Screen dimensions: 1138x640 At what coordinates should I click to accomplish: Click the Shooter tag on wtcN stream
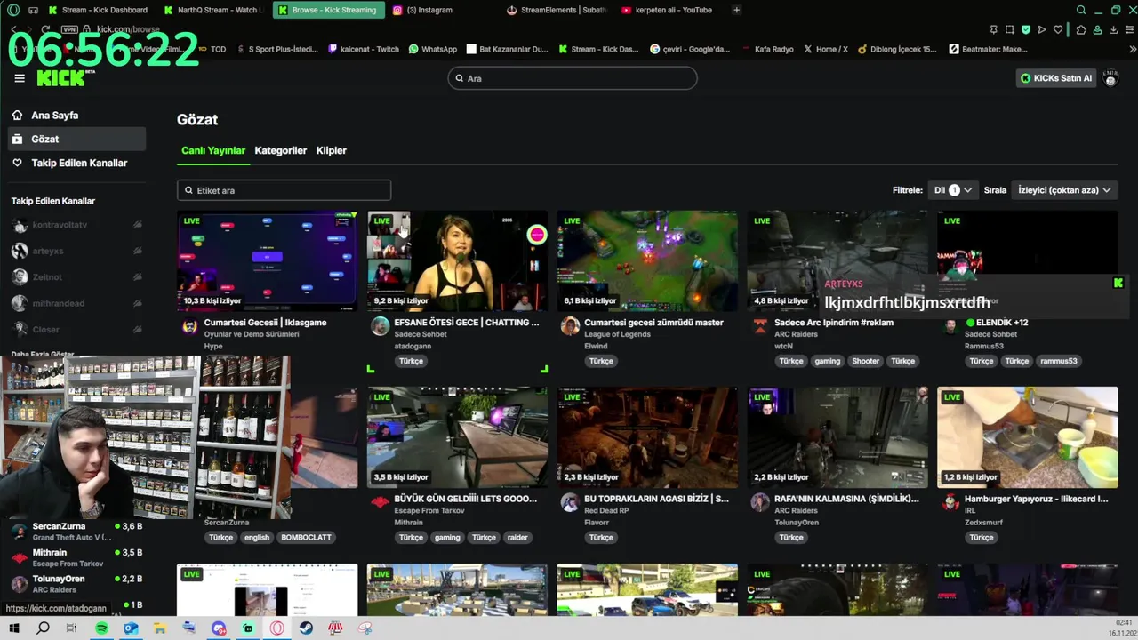coord(865,361)
